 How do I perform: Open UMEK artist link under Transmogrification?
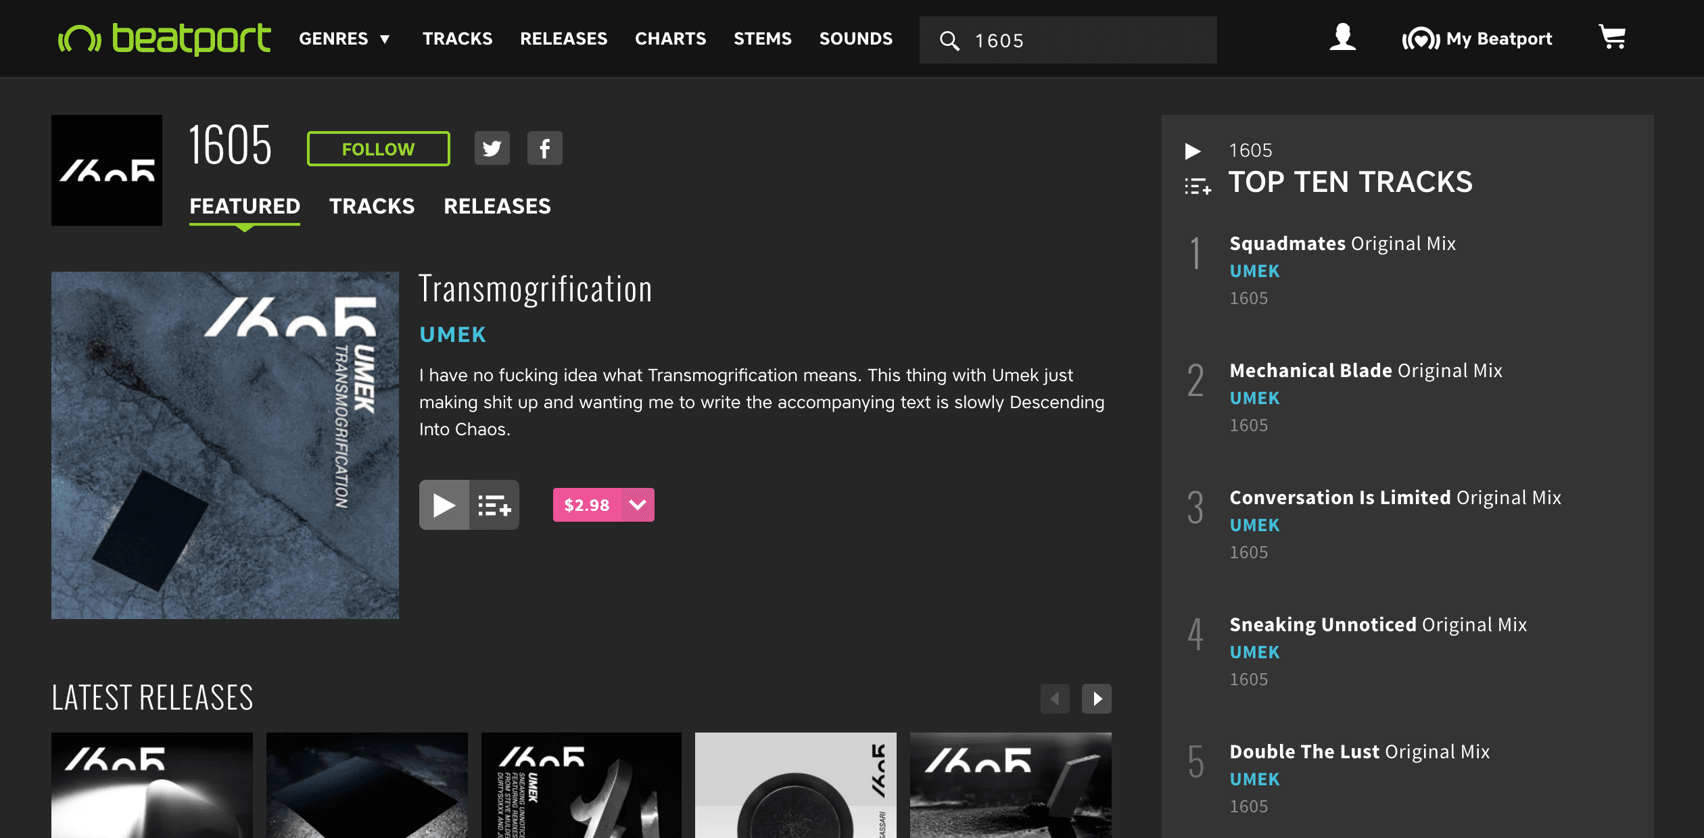click(x=452, y=335)
